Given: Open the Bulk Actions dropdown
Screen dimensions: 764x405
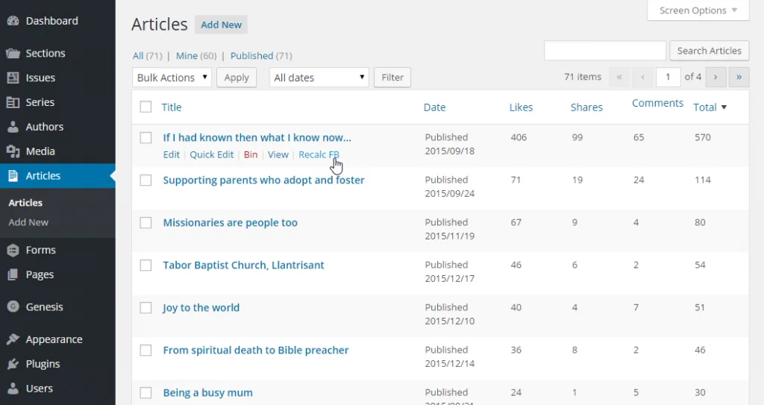Looking at the screenshot, I should point(172,78).
